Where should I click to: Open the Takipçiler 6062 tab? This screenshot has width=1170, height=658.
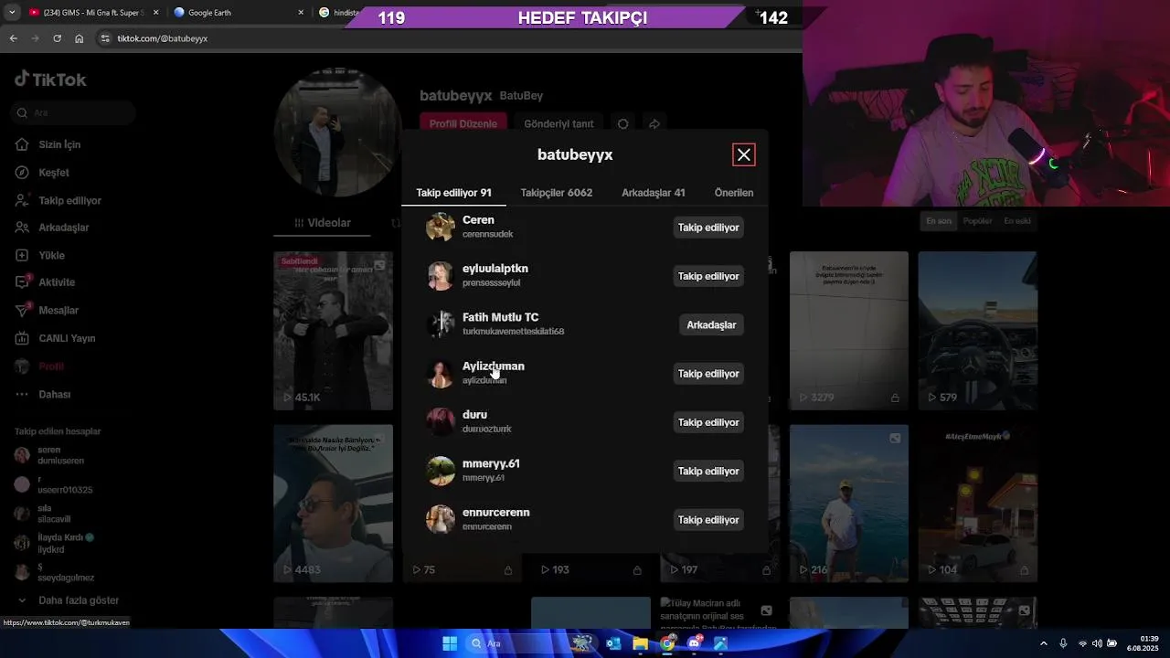tap(557, 193)
